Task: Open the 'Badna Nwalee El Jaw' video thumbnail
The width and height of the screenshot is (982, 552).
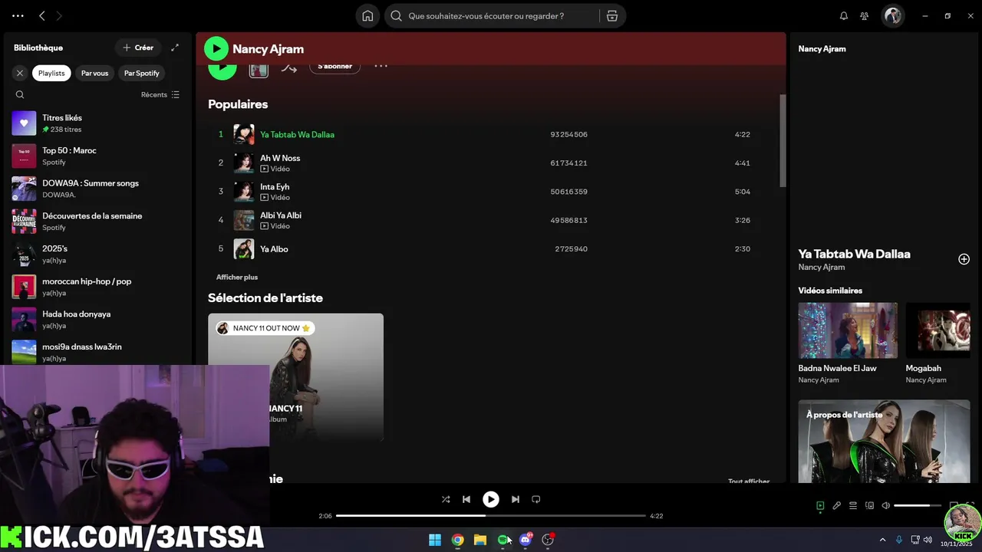Action: coord(848,330)
